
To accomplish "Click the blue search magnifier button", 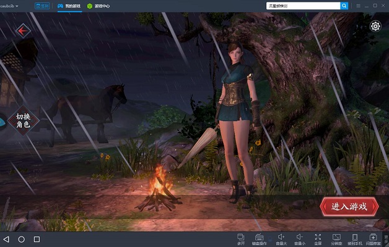I will coord(344,6).
